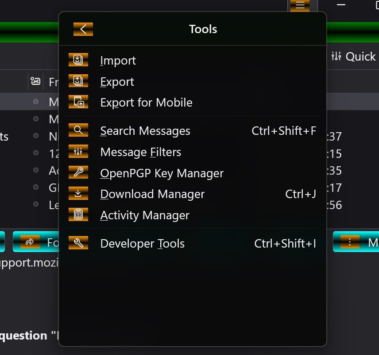This screenshot has width=379, height=355.
Task: Click the Import icon in Tools menu
Action: pyautogui.click(x=78, y=60)
